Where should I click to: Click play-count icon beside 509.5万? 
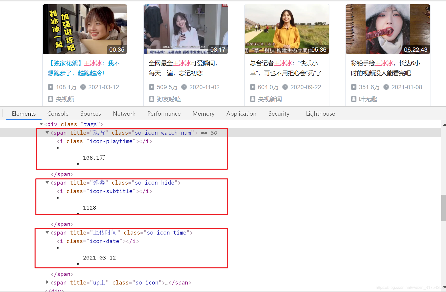click(x=152, y=87)
